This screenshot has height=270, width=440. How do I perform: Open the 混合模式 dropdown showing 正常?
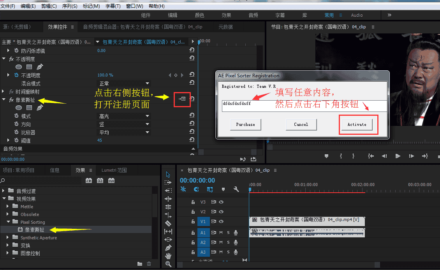(124, 84)
